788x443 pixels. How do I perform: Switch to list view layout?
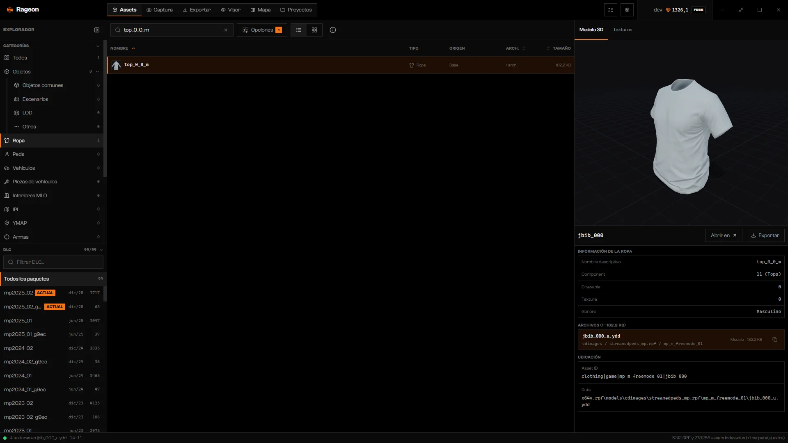pyautogui.click(x=299, y=30)
